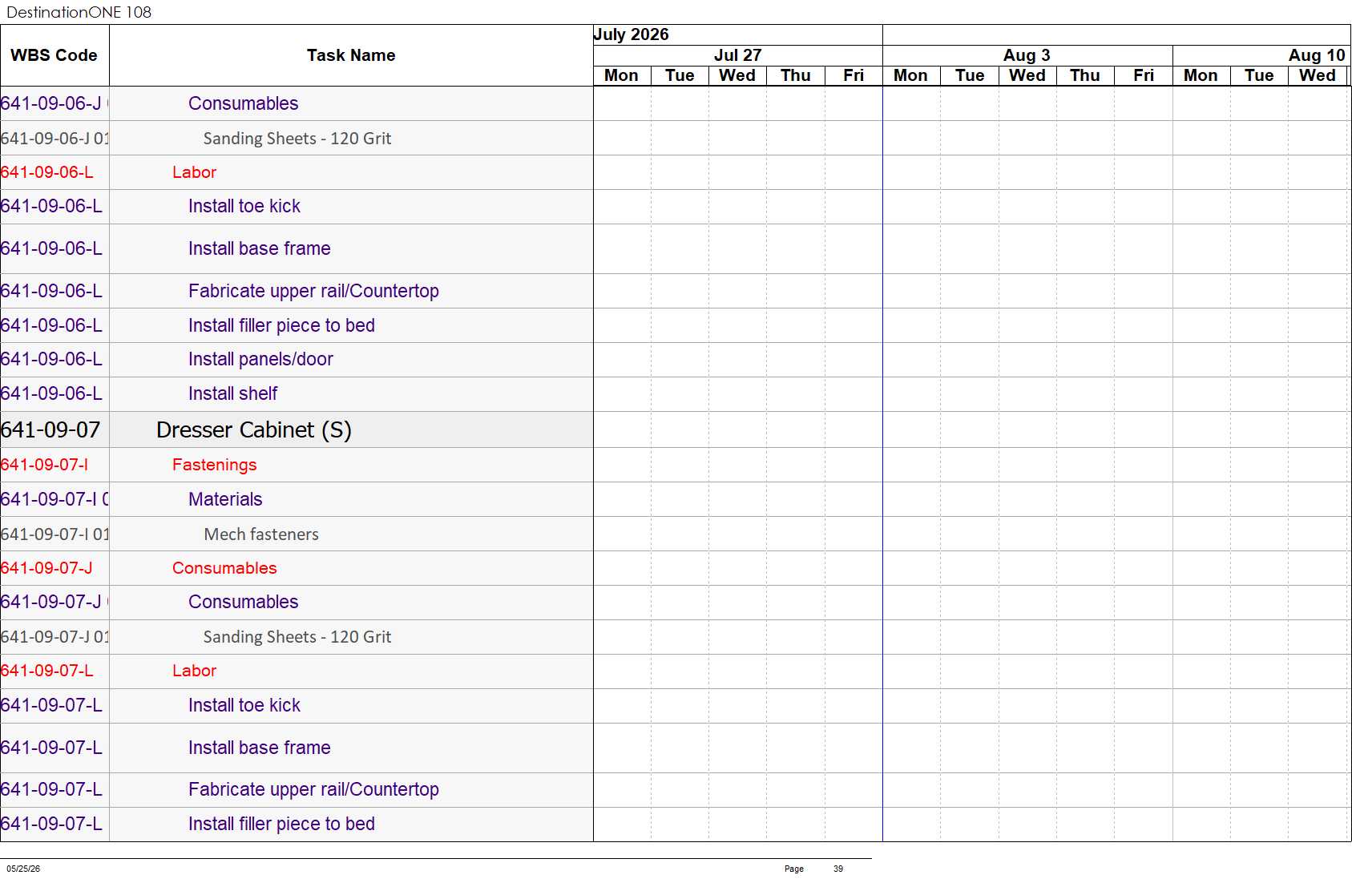Click the page number 39 in footer
Image resolution: width=1352 pixels, height=879 pixels.
point(838,869)
